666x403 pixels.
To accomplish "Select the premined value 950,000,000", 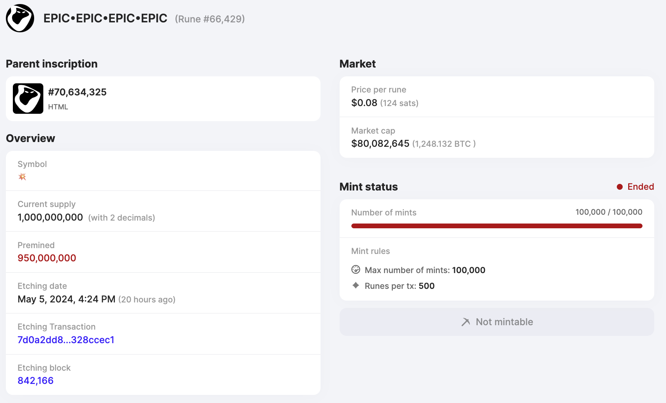I will tap(47, 258).
